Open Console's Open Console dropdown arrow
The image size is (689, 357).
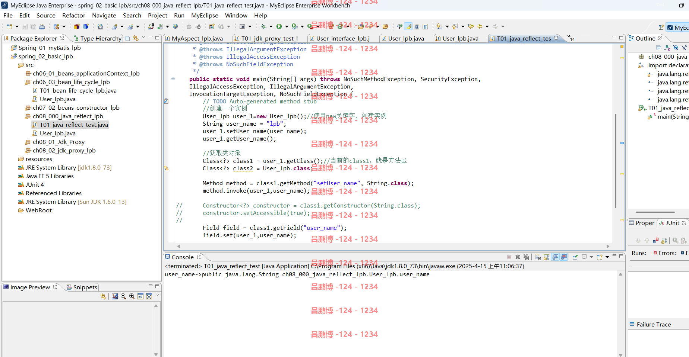(x=607, y=257)
